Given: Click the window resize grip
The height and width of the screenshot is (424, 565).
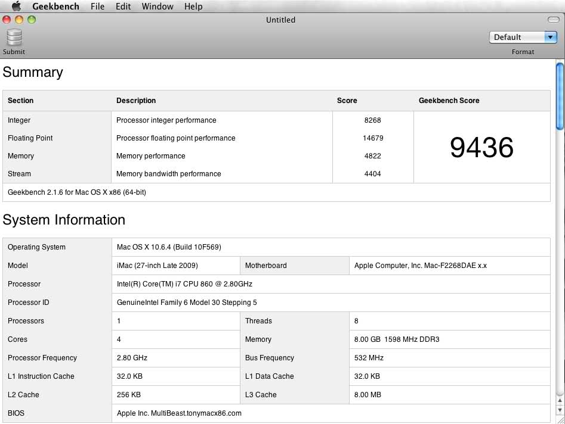Looking at the screenshot, I should pyautogui.click(x=560, y=420).
